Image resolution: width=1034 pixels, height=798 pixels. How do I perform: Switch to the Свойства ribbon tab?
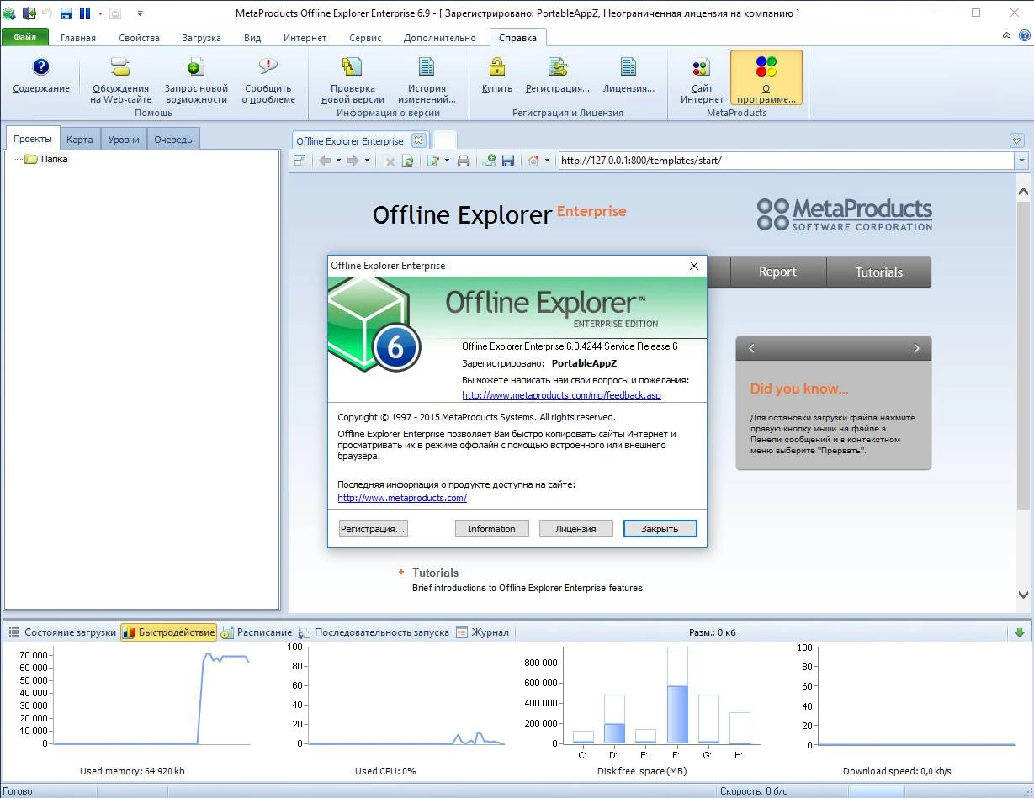139,38
